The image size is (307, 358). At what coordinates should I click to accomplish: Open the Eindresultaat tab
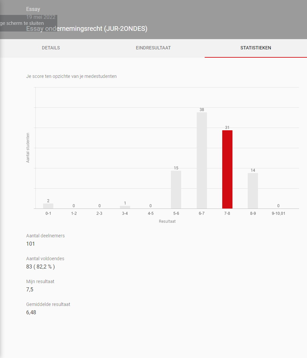153,48
